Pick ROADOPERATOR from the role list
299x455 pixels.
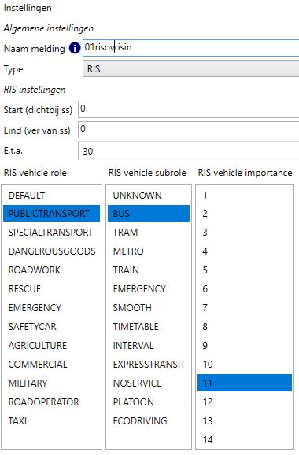click(51, 402)
